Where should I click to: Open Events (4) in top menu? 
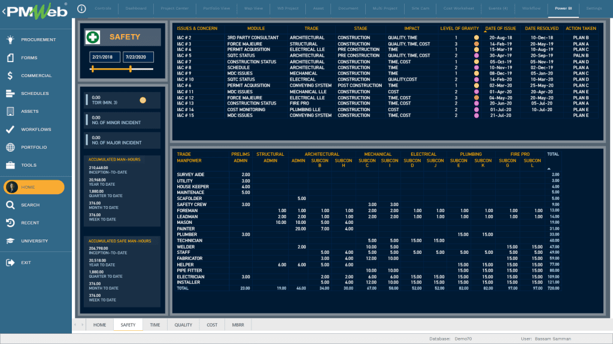point(498,8)
